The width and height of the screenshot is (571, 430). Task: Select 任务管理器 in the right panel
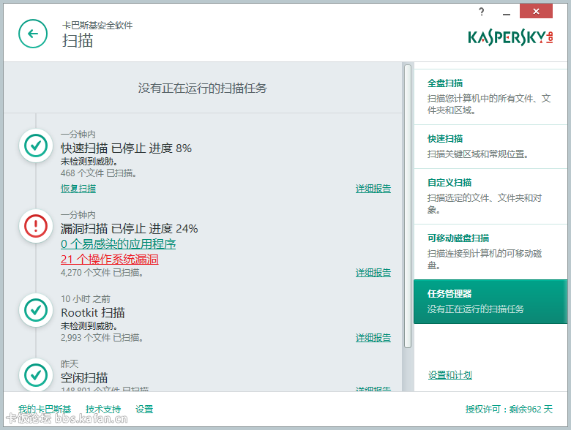point(490,301)
